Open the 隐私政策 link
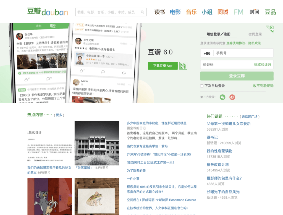This screenshot has width=283, height=215. [x=255, y=43]
